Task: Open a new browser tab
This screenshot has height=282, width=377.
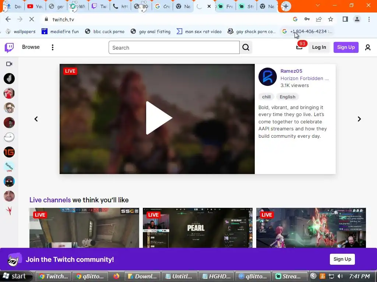Action: 286,7
